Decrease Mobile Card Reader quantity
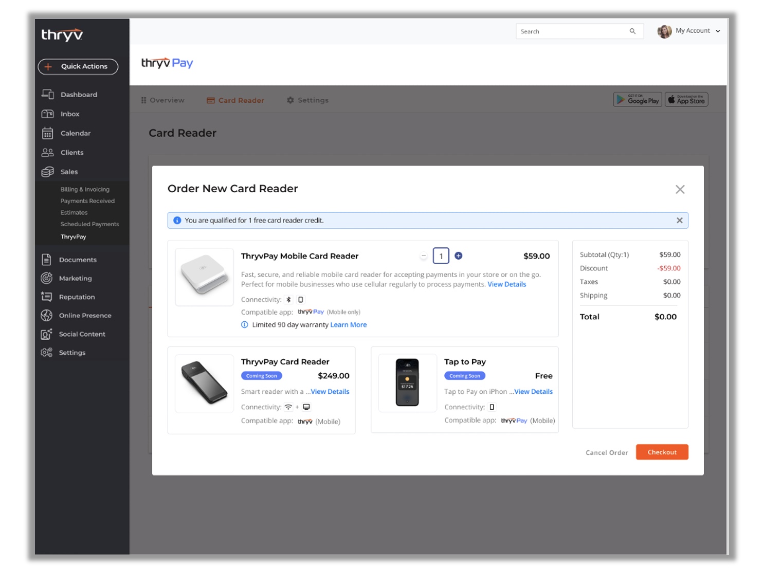The image size is (763, 584). click(x=424, y=256)
